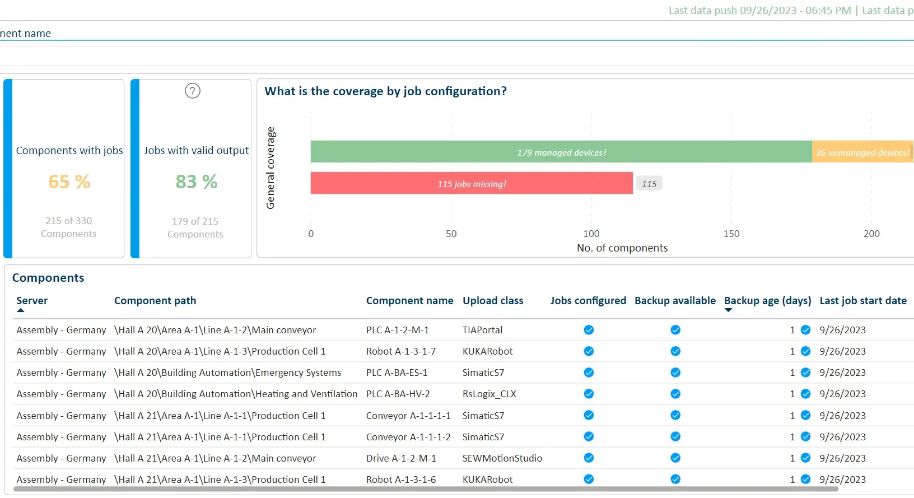Click Backup available checkmark for Drive A-1-2-M-1
The width and height of the screenshot is (914, 498).
(x=675, y=458)
